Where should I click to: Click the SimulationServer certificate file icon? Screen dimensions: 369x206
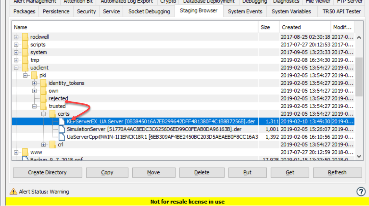point(62,129)
